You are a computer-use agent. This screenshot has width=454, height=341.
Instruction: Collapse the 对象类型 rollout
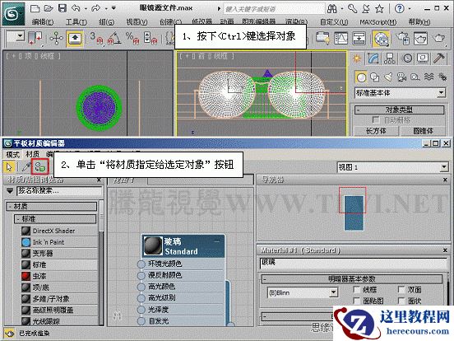point(400,110)
